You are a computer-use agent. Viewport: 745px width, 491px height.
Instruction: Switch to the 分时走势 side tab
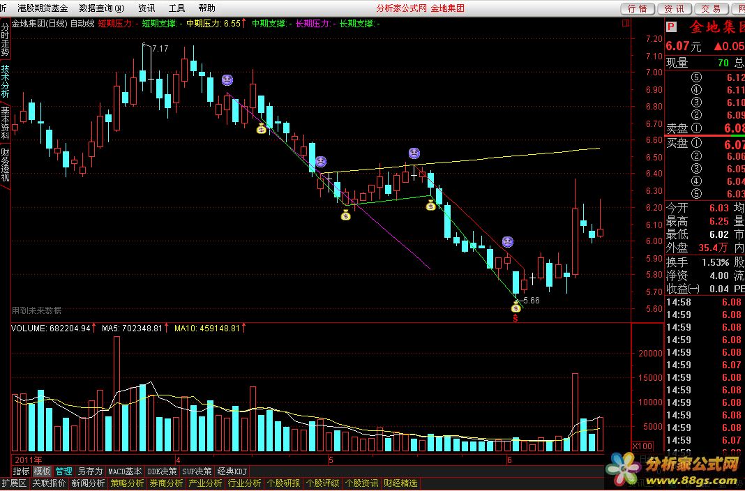pyautogui.click(x=5, y=38)
